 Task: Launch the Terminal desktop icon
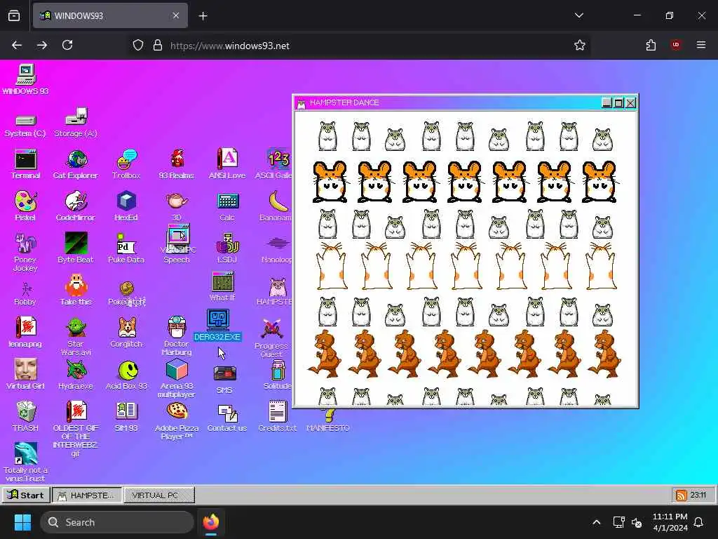point(25,164)
